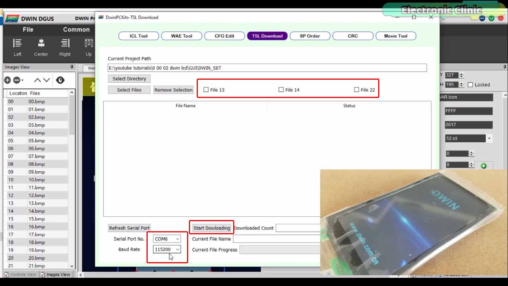Click images list scrollbar down arrow

72,266
